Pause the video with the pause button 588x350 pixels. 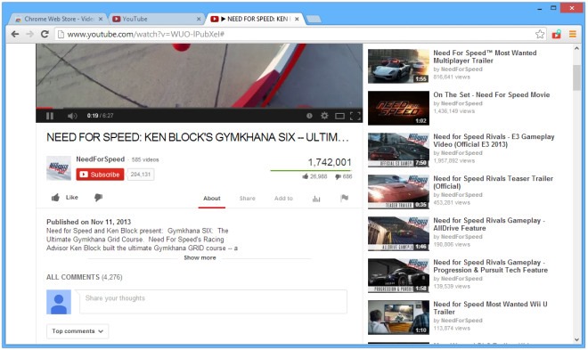point(50,116)
